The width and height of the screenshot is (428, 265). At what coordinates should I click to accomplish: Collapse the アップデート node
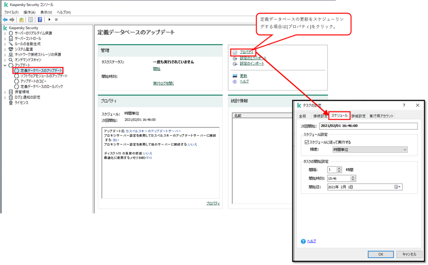click(5, 65)
